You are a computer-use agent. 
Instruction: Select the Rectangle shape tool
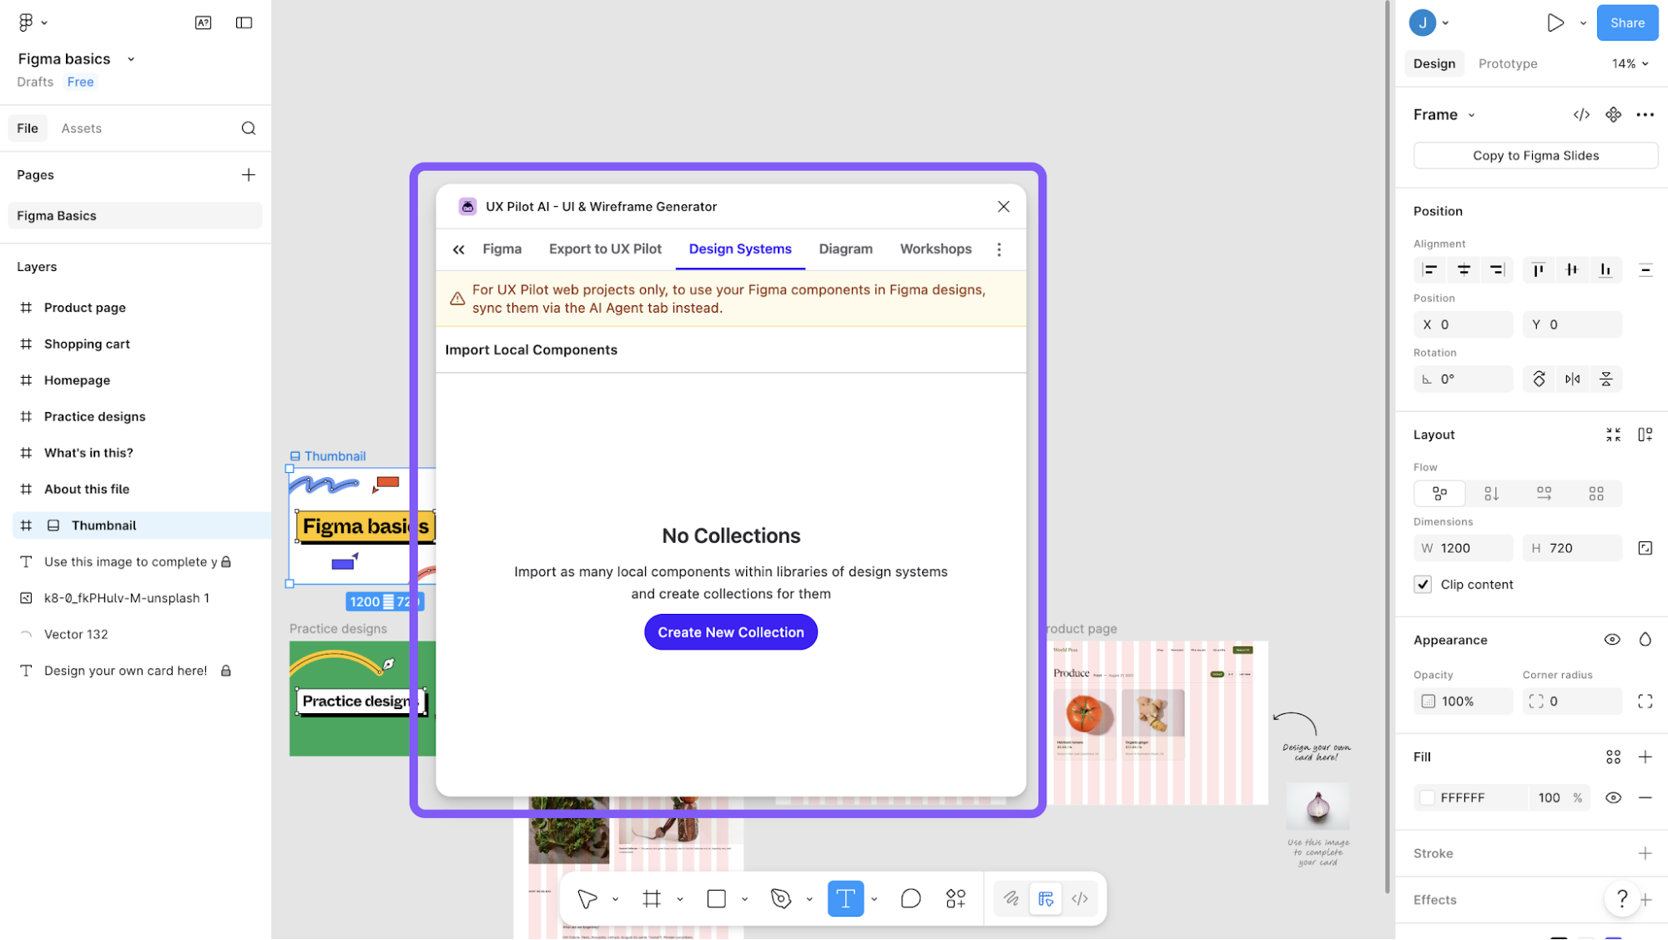click(716, 899)
